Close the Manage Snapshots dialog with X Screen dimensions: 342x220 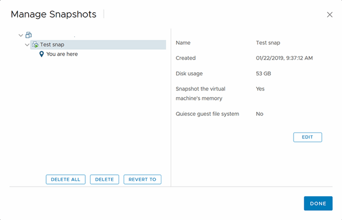[330, 15]
